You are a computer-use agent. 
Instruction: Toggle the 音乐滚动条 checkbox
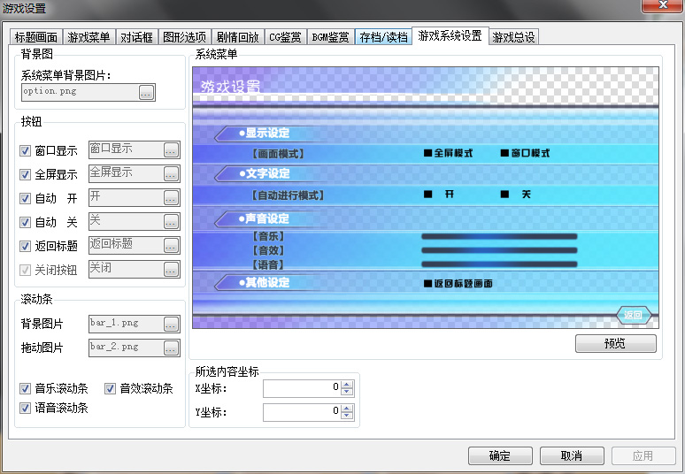(x=26, y=388)
